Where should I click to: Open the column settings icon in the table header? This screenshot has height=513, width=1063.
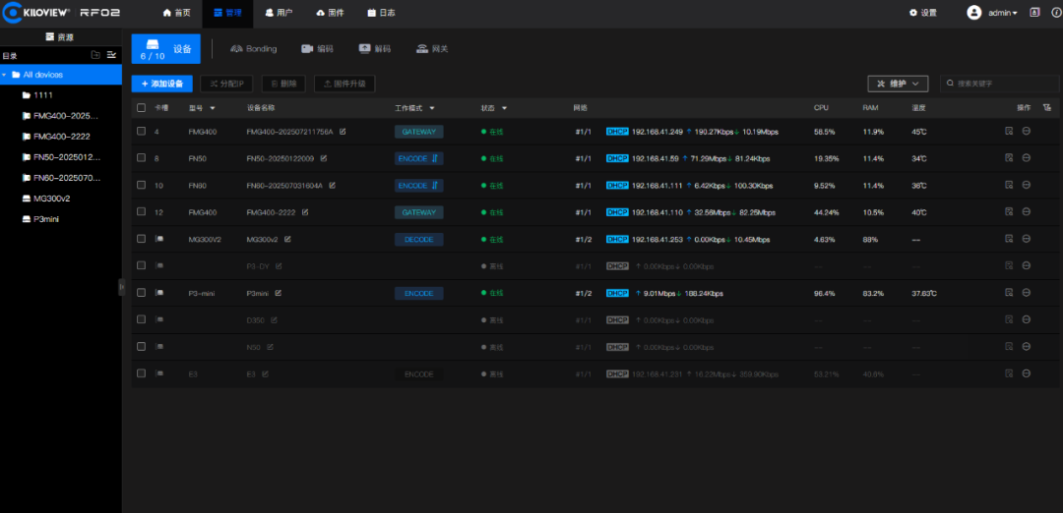[x=1046, y=107]
